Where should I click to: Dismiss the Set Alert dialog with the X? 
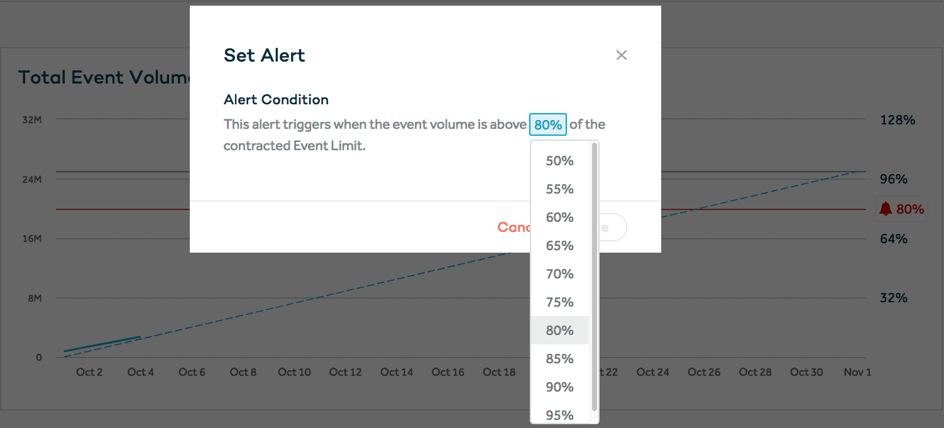pyautogui.click(x=622, y=55)
